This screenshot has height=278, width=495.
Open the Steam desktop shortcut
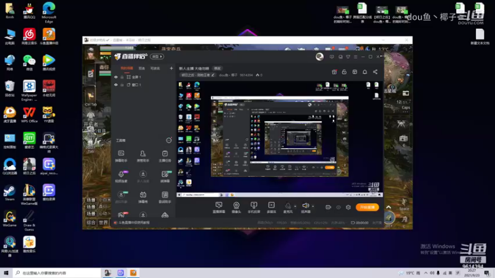[10, 193]
